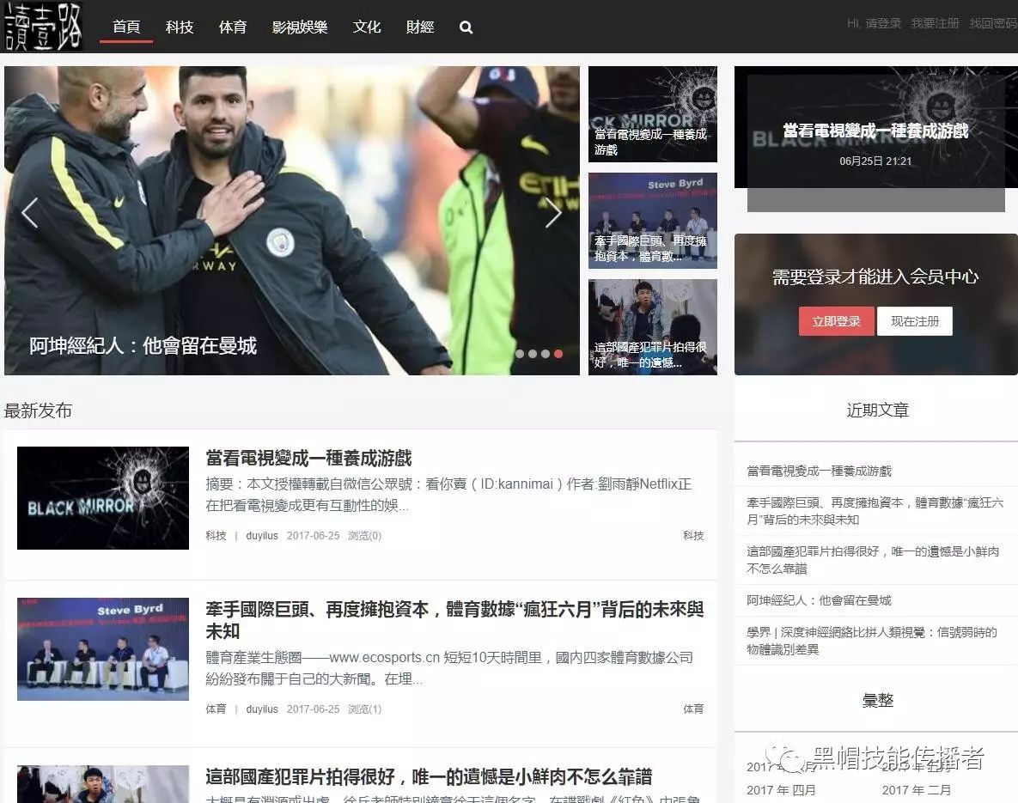The width and height of the screenshot is (1018, 803).
Task: Click author duyilus under second article
Action: click(x=262, y=709)
